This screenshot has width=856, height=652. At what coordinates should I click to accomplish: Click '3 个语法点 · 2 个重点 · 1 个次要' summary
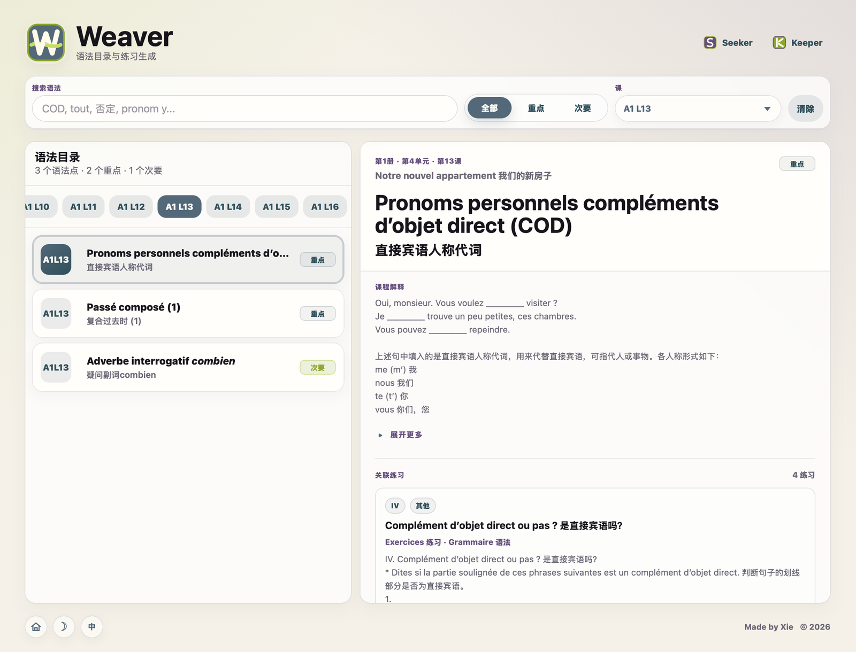[x=98, y=170]
